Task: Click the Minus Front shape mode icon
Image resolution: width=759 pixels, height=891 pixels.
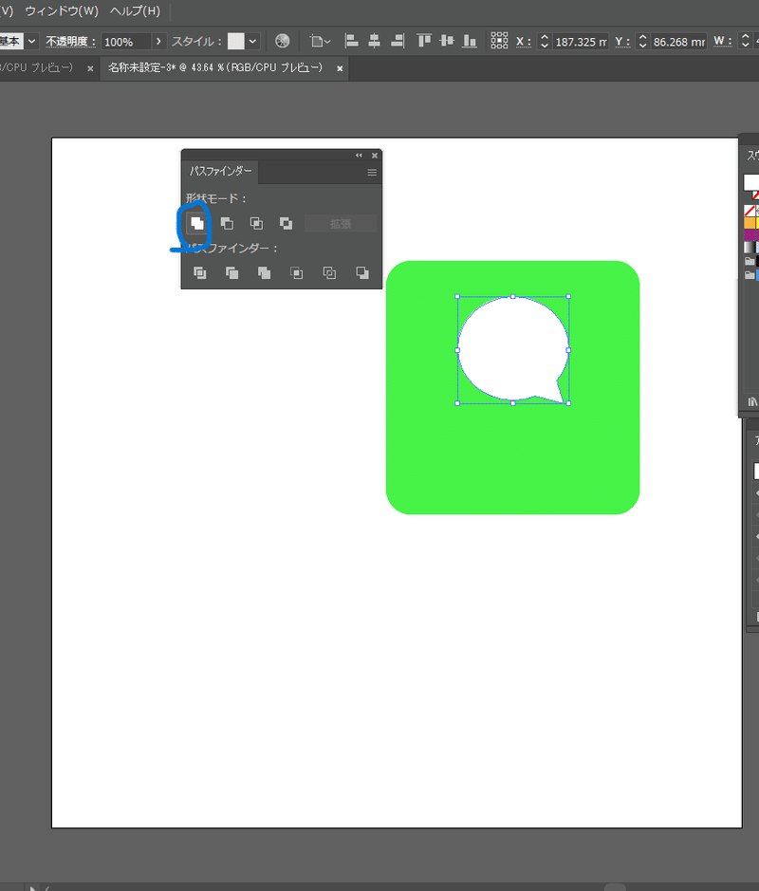Action: point(227,223)
